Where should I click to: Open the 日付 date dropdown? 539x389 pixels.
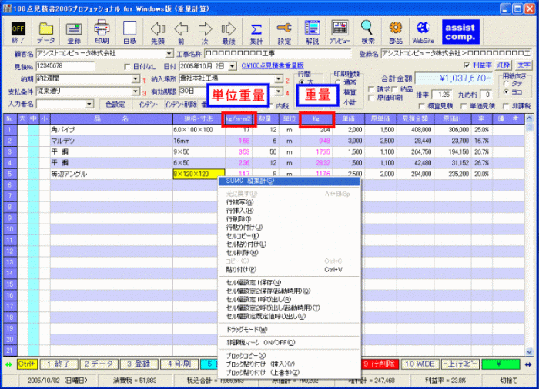click(233, 66)
